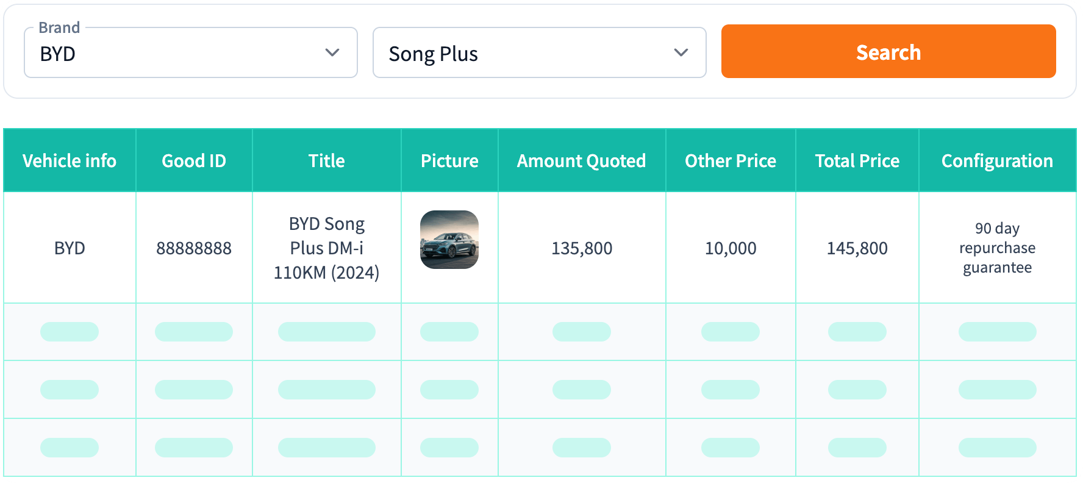Open the BYD car picture thumbnail
1083x483 pixels.
(449, 240)
